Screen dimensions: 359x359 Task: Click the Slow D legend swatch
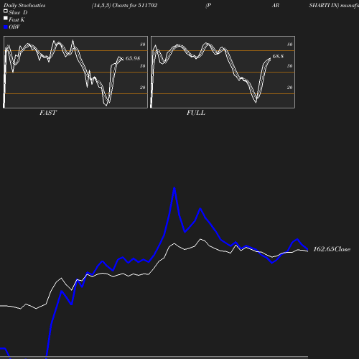[6, 11]
